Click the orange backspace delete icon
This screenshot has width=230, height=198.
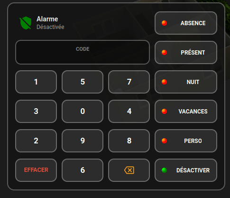tap(129, 170)
